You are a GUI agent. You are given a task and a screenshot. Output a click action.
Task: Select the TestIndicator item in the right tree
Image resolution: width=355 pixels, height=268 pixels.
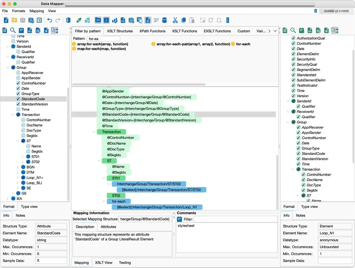[307, 85]
